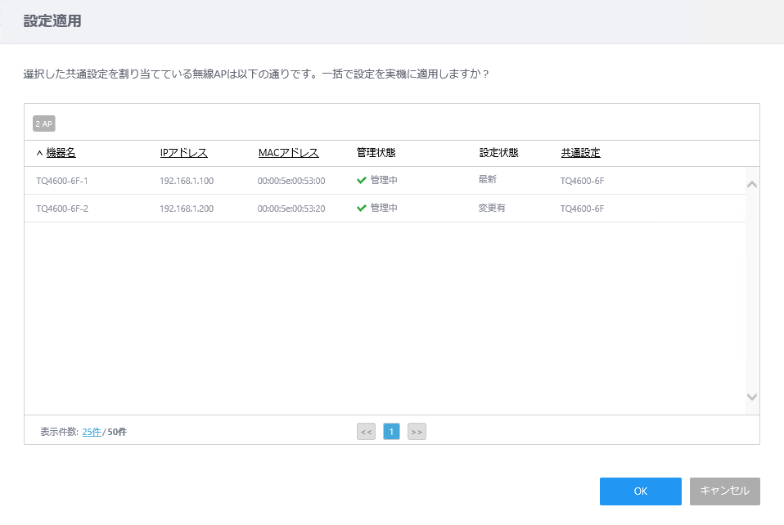Click the green checkmark beside TQ4600-6F-1
The image size is (784, 525).
pos(359,180)
